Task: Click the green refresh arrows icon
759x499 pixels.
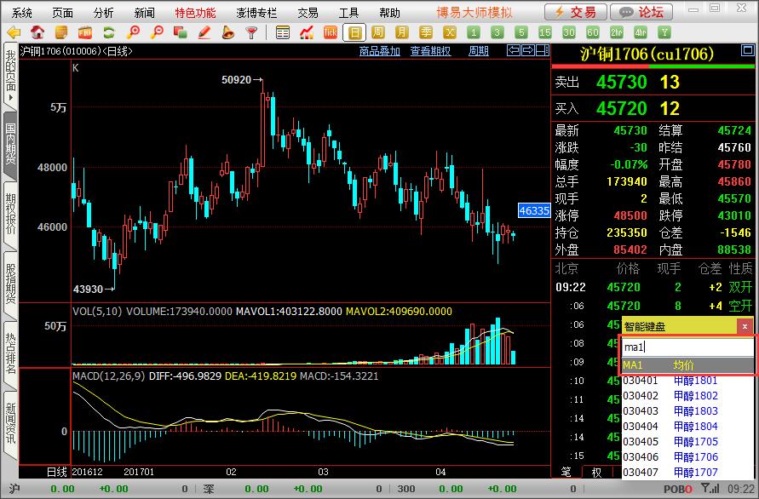Action: (x=109, y=32)
